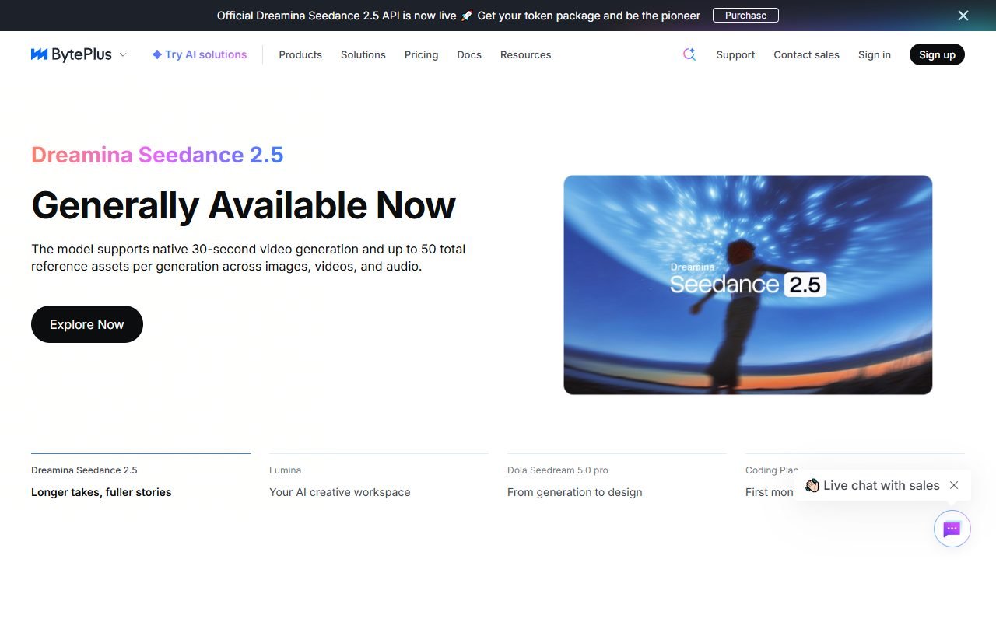This screenshot has height=622, width=996.
Task: Click the Explore Now button
Action: [x=87, y=324]
